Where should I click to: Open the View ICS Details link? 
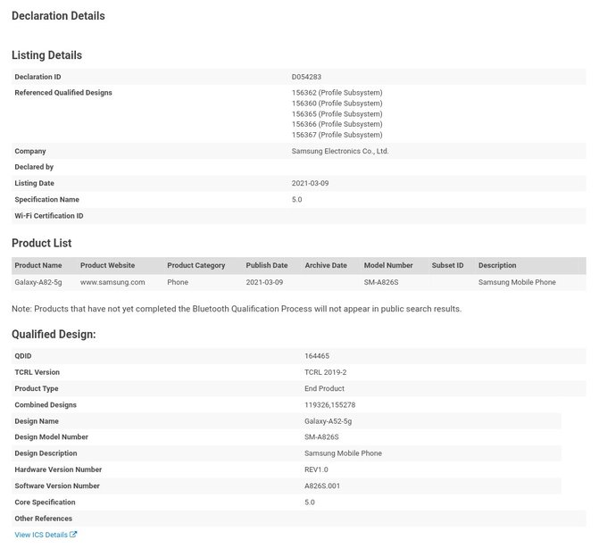(x=46, y=535)
